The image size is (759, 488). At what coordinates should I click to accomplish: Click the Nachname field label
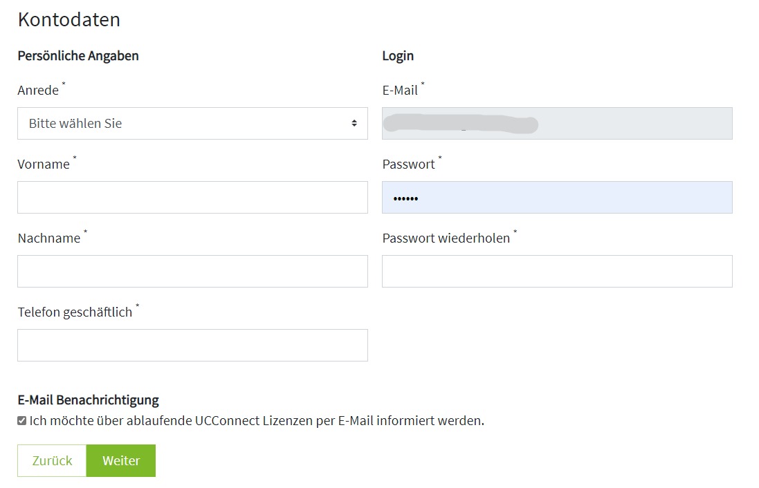pyautogui.click(x=49, y=238)
